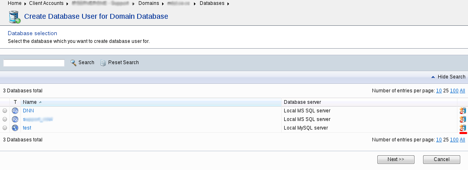468x170 pixels.
Task: Click the T type column header
Action: coord(15,102)
